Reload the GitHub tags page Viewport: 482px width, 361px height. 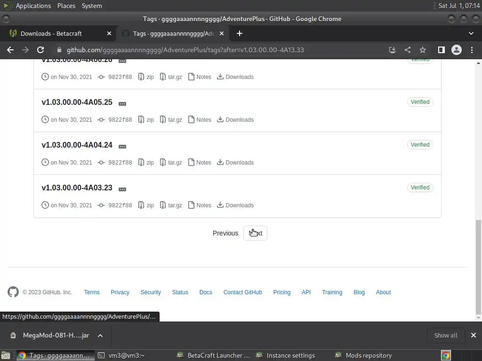point(40,50)
